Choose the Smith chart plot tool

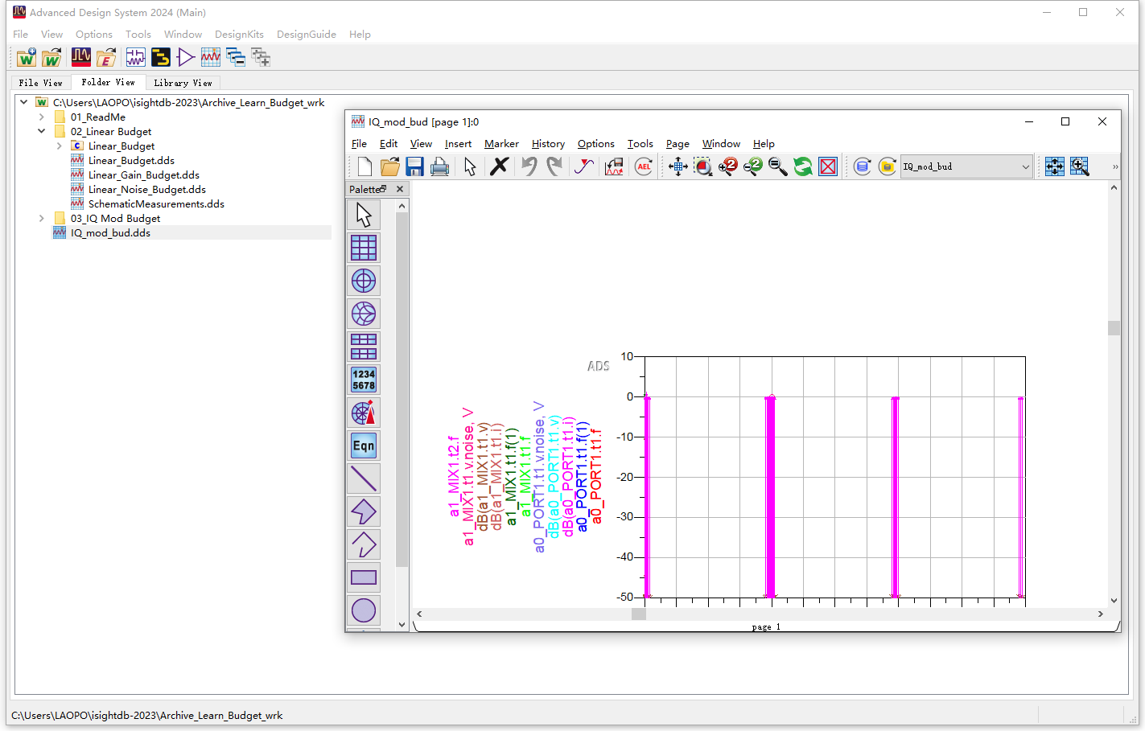pyautogui.click(x=364, y=314)
